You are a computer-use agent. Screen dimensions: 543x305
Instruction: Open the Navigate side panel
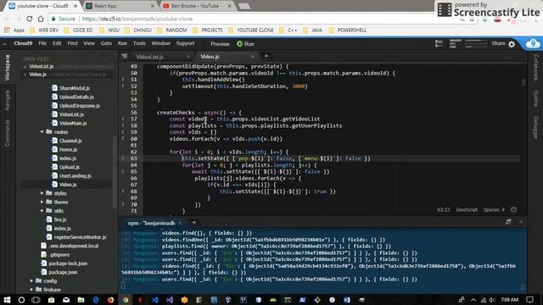8,100
